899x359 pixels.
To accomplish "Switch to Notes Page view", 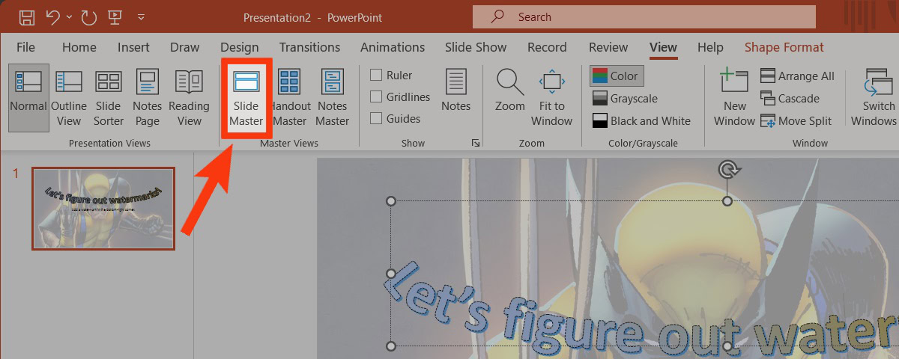I will point(147,97).
